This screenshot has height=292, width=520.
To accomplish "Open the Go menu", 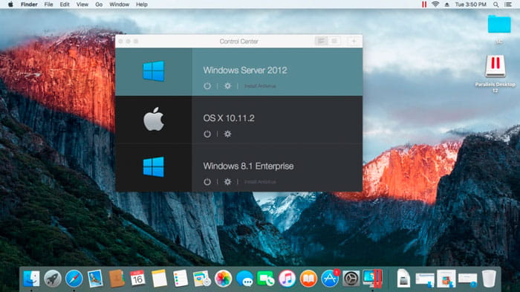I will (x=99, y=4).
